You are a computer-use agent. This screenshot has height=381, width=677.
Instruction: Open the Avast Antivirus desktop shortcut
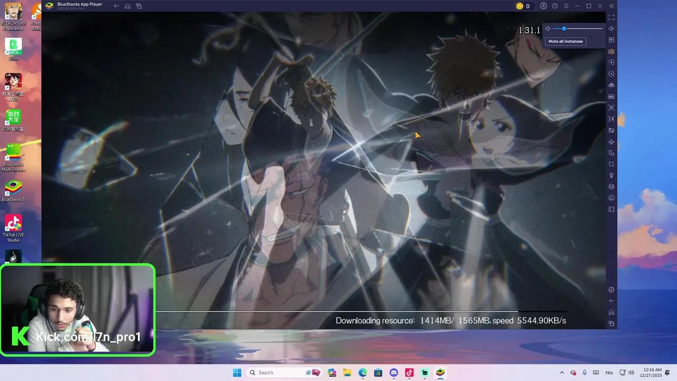click(x=36, y=17)
